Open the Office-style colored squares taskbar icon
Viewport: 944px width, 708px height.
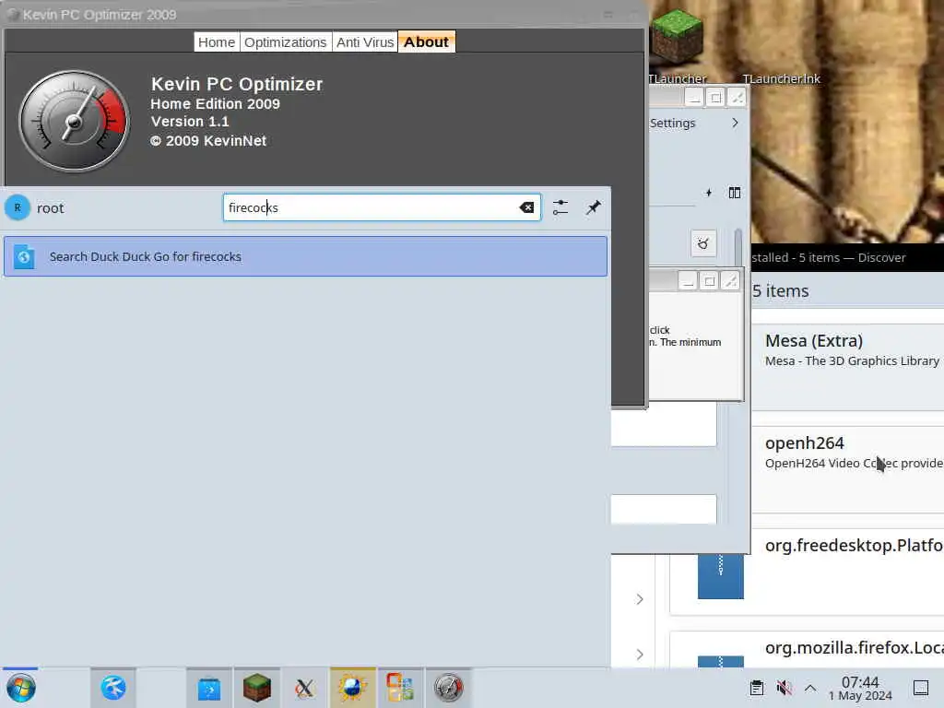400,688
